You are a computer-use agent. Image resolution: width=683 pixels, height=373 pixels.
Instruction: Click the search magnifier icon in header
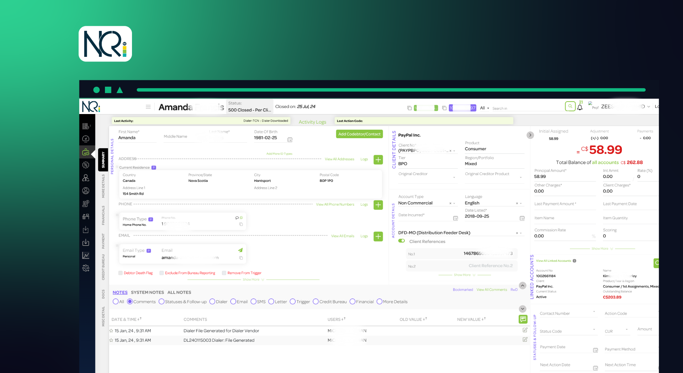tap(570, 106)
